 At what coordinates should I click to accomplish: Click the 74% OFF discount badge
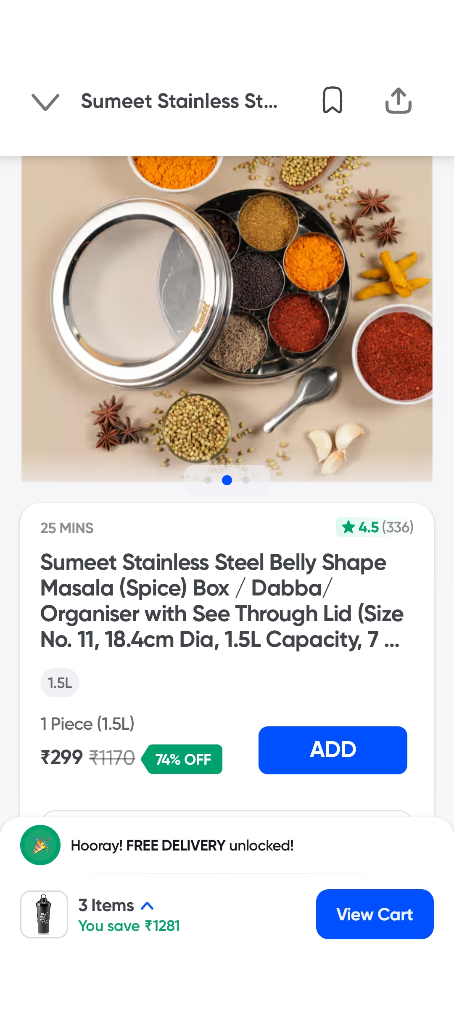(x=183, y=759)
